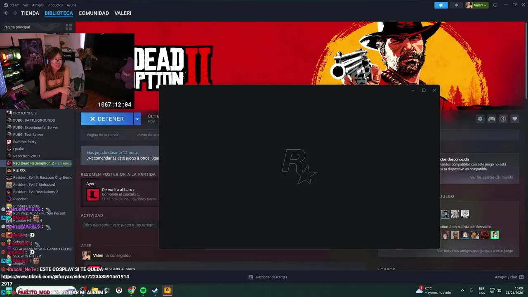Open game settings gear icon
This screenshot has height=297, width=528.
click(480, 119)
